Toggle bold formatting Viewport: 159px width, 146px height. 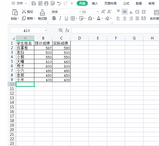pyautogui.click(x=54, y=18)
